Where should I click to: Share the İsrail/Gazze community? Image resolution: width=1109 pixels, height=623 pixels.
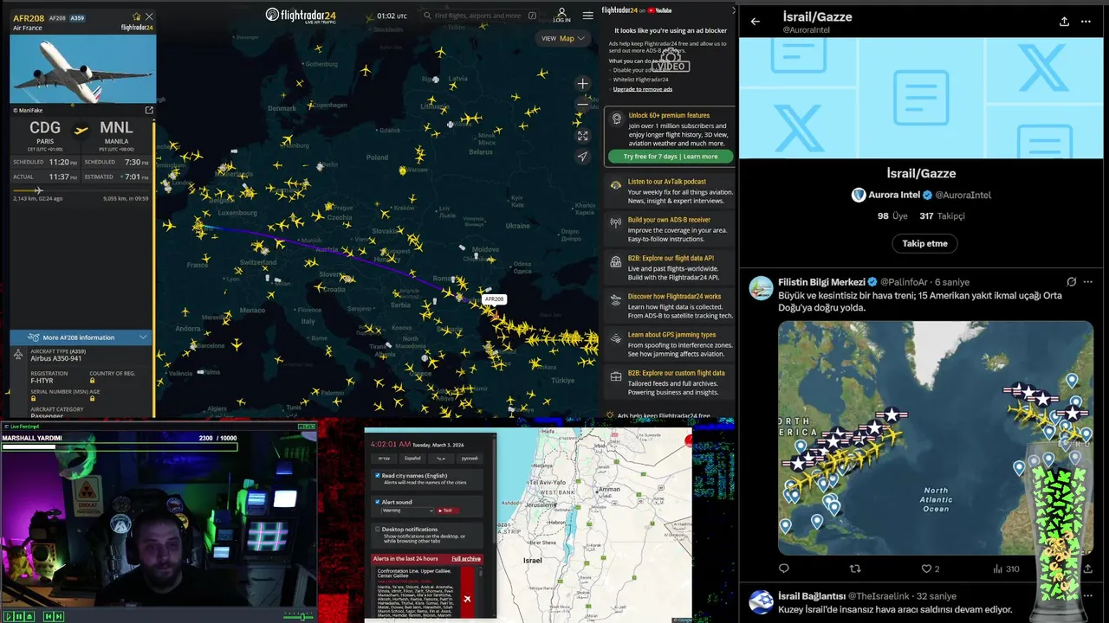tap(1064, 22)
